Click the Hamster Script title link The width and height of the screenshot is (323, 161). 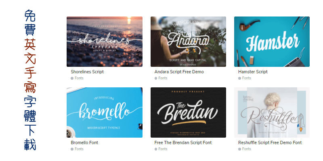click(253, 72)
